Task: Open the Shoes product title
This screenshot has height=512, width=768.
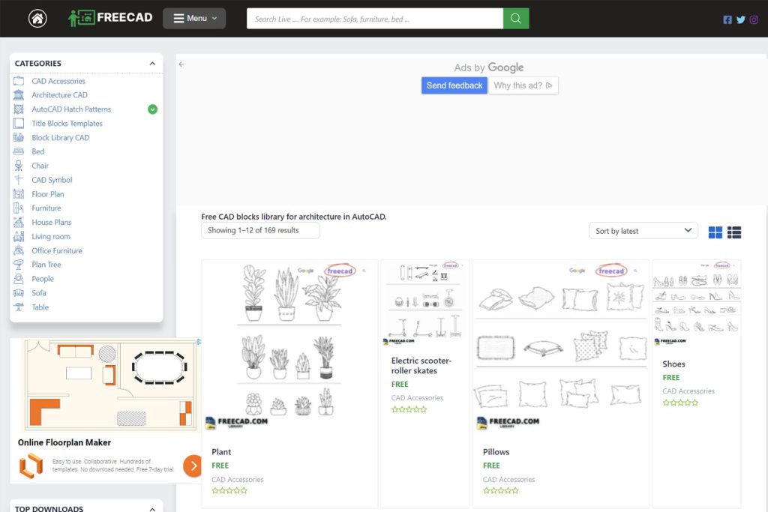Action: coord(674,364)
